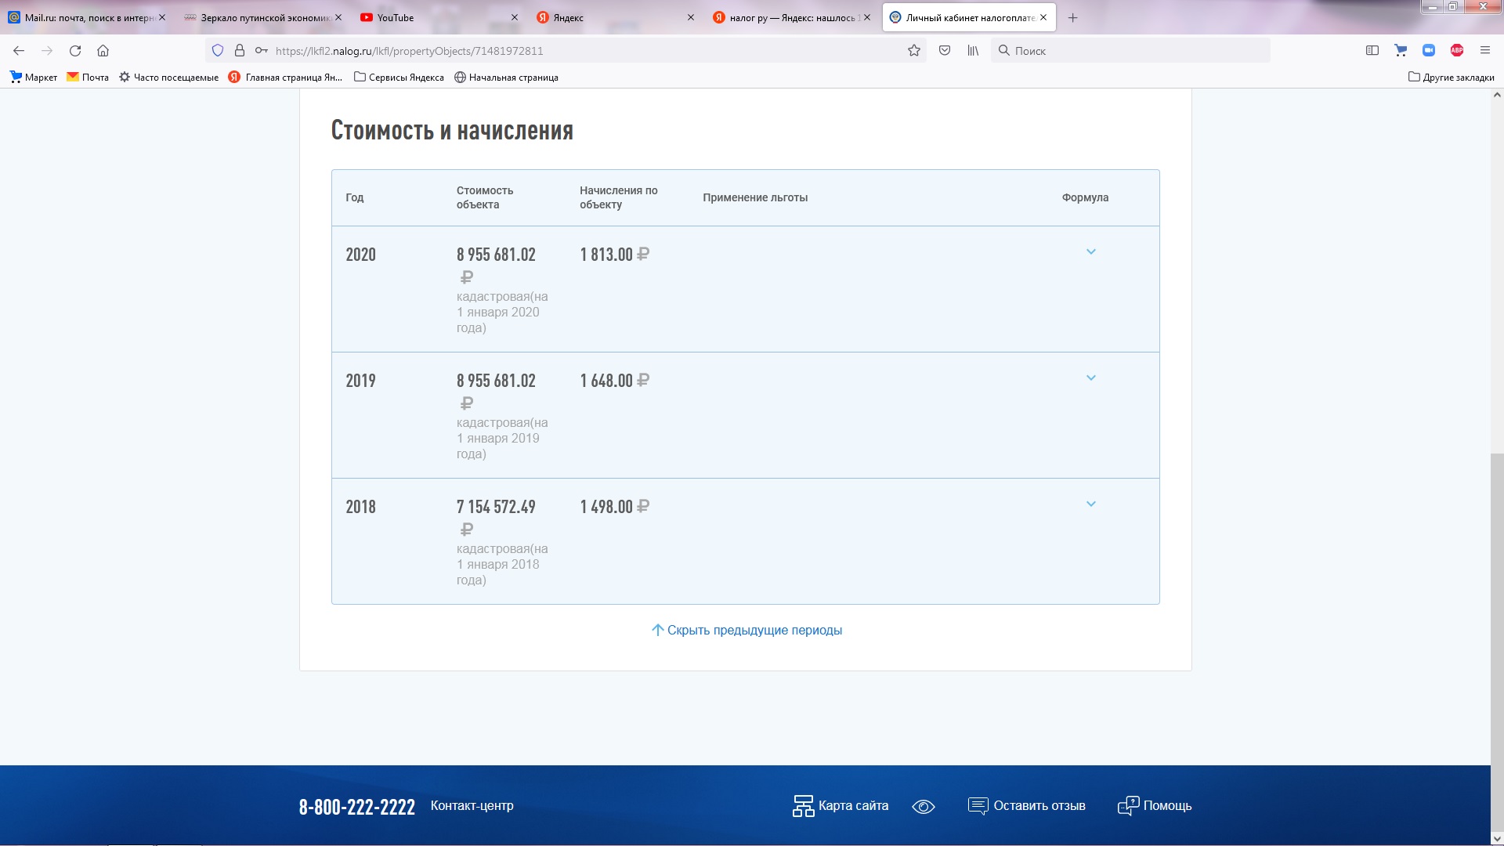
Task: Click the browser reload button
Action: click(x=75, y=51)
